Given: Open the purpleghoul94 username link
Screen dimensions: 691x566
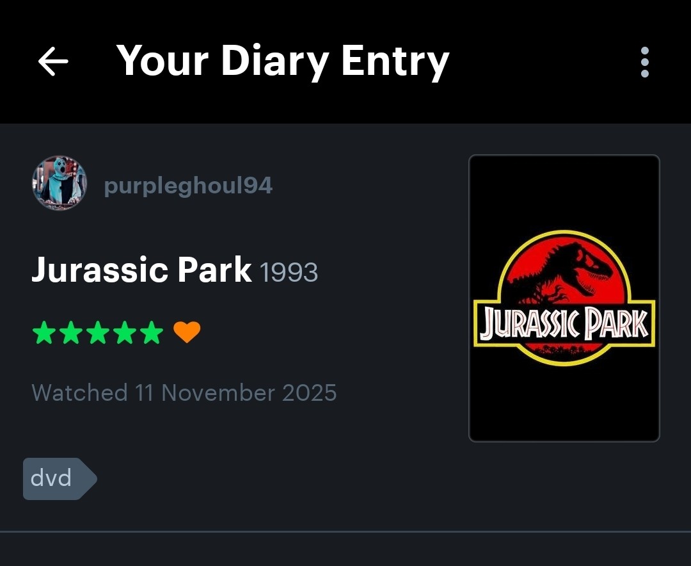Looking at the screenshot, I should tap(188, 186).
